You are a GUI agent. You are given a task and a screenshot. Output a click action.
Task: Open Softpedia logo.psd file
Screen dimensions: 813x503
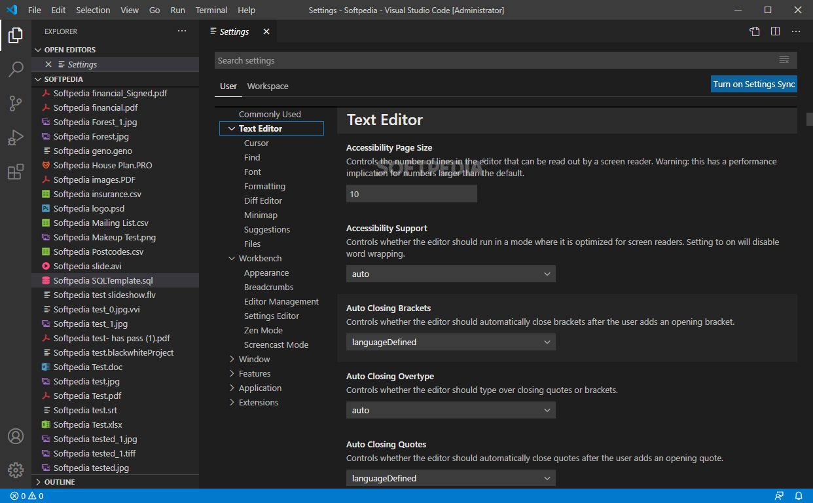click(x=88, y=208)
